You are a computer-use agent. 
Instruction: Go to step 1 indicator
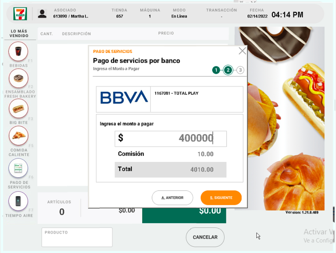[216, 70]
